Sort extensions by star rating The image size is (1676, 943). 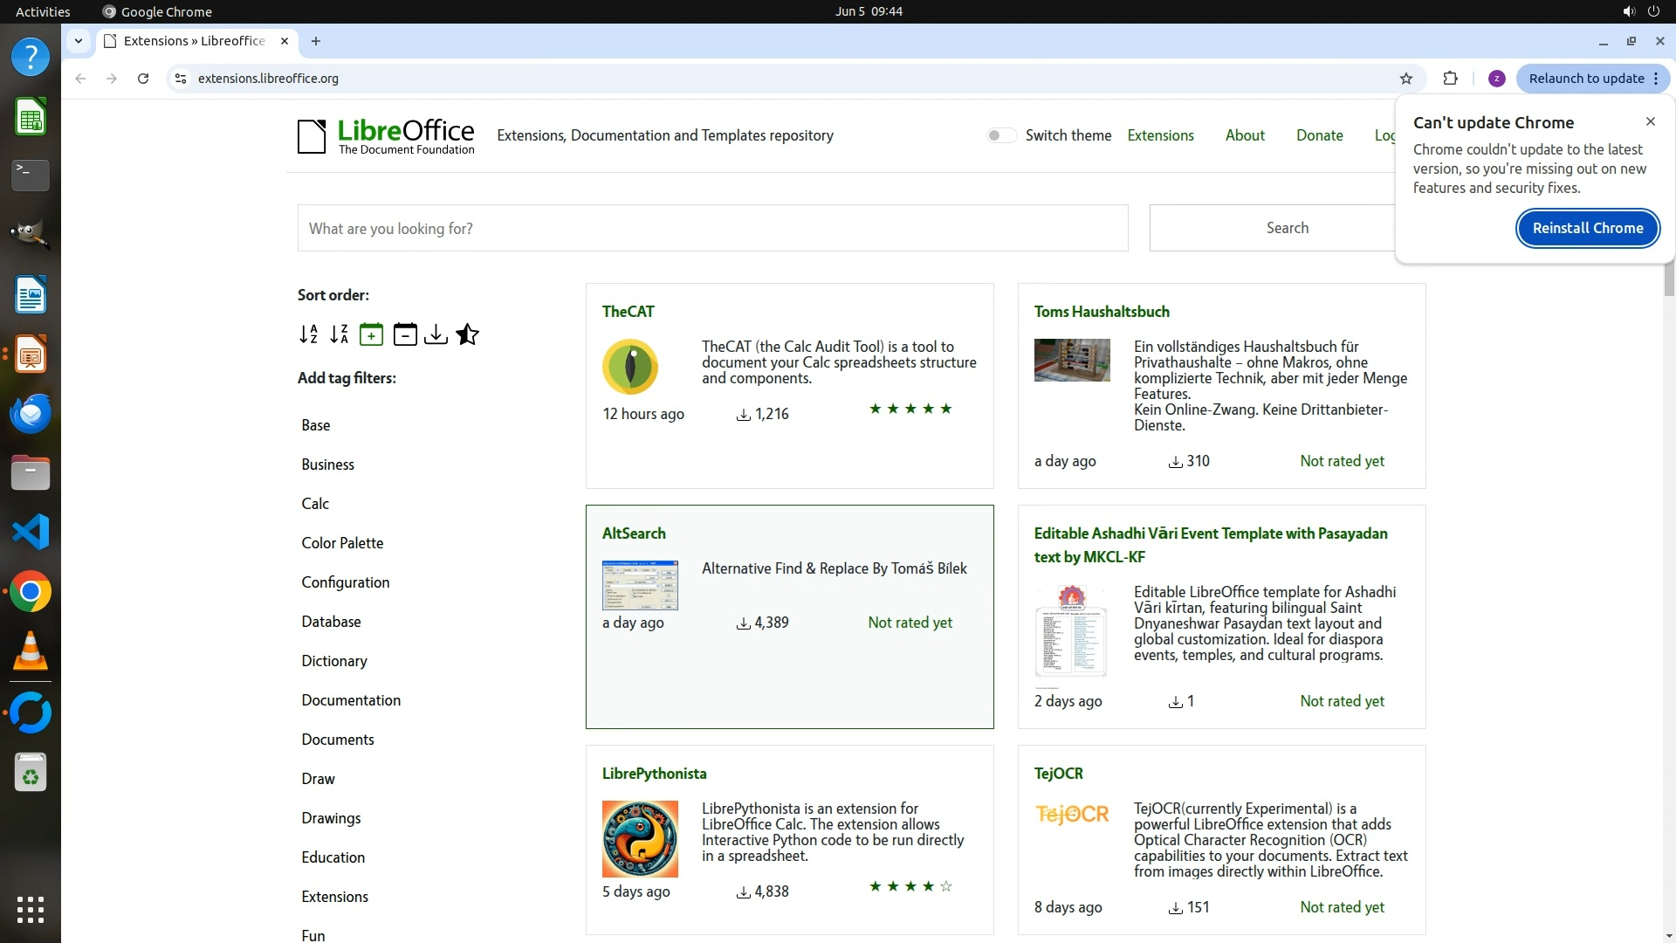(468, 334)
